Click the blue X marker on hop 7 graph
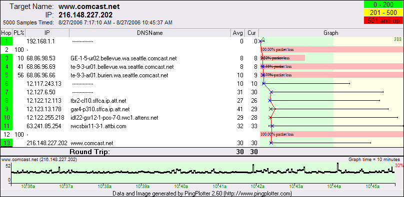Viewport: 404px width, 197px height. 271,92
